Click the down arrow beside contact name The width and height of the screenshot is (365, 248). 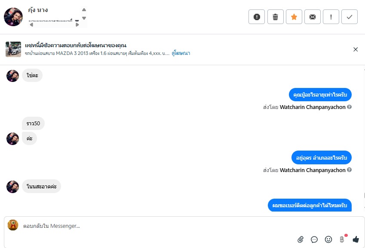point(84,18)
